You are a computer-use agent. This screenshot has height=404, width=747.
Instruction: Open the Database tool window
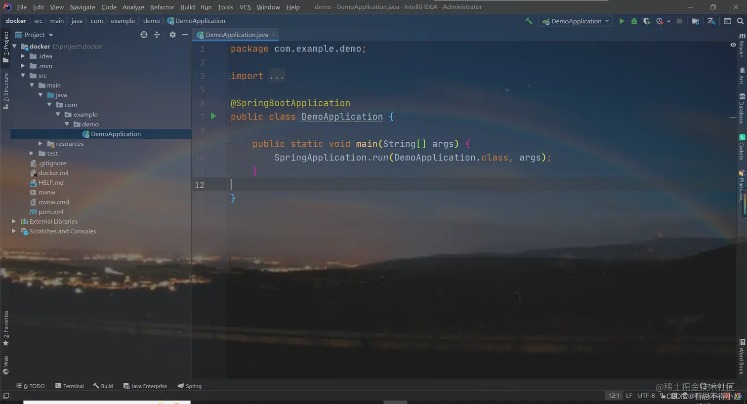click(742, 108)
